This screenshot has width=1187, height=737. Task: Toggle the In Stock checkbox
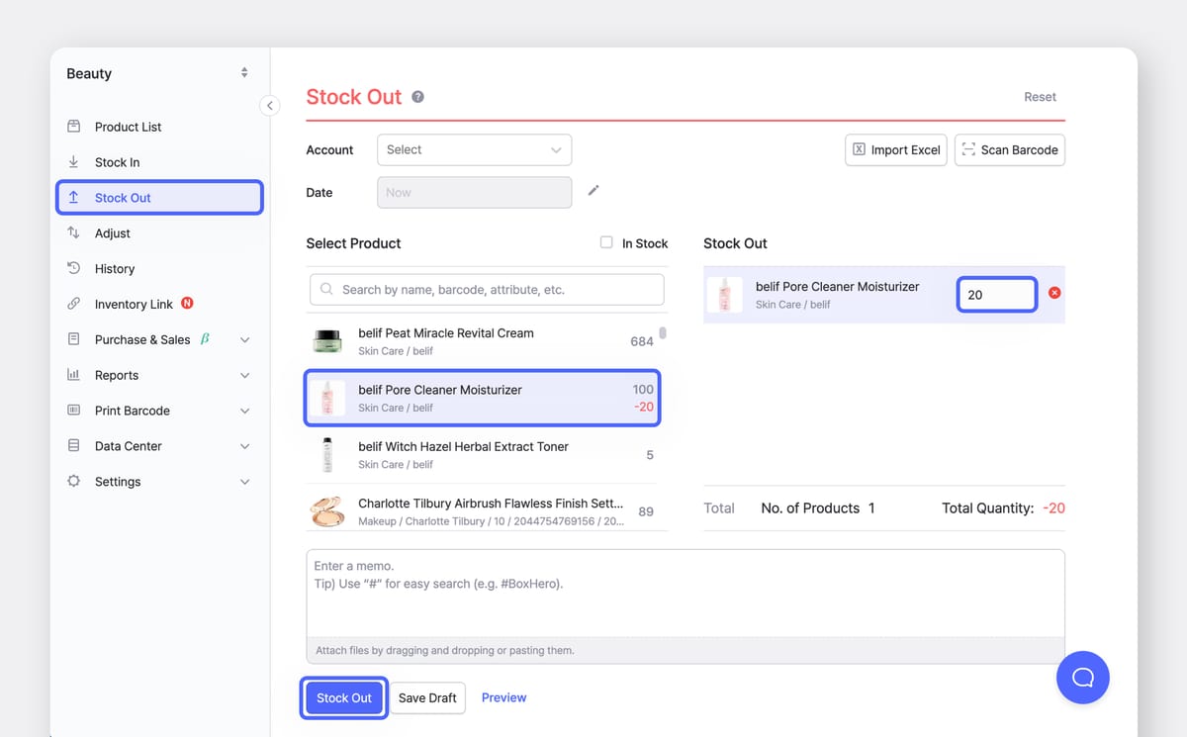[x=606, y=242]
